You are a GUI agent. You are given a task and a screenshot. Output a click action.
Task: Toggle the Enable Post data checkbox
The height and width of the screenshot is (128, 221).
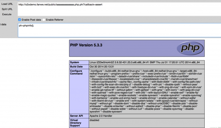19,20
